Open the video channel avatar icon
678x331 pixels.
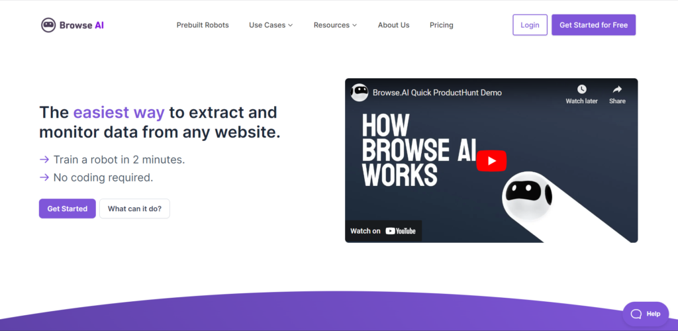(x=360, y=93)
